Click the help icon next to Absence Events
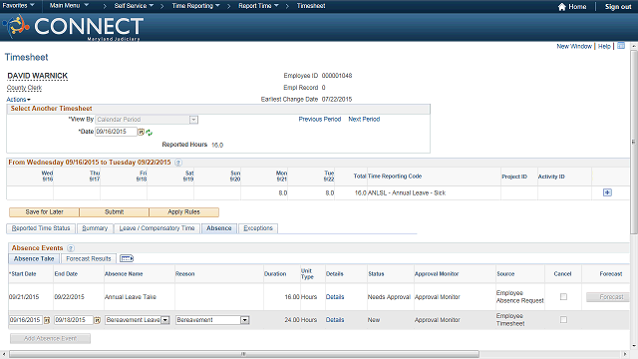 click(x=71, y=248)
